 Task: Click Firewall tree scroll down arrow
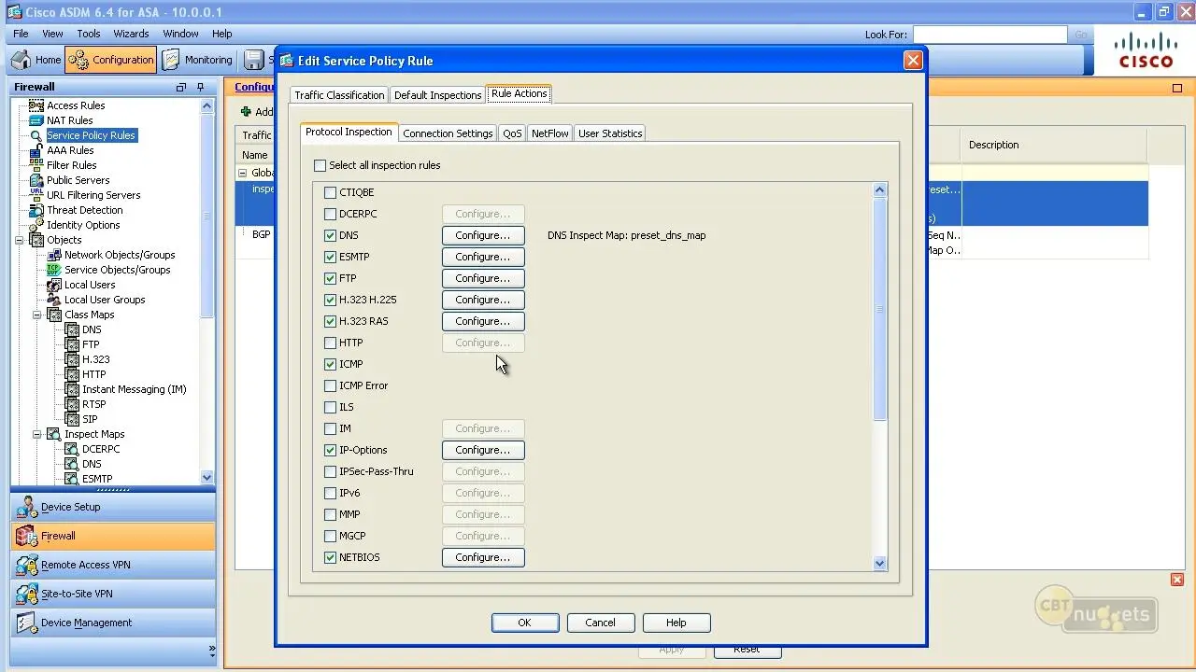tap(206, 477)
